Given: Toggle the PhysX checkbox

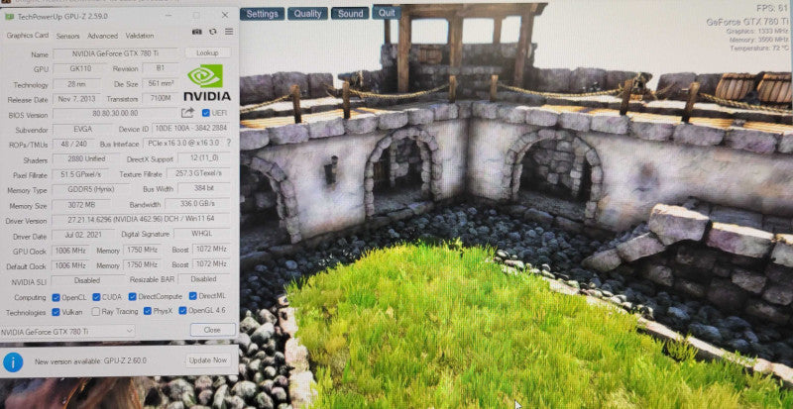Looking at the screenshot, I should point(147,311).
